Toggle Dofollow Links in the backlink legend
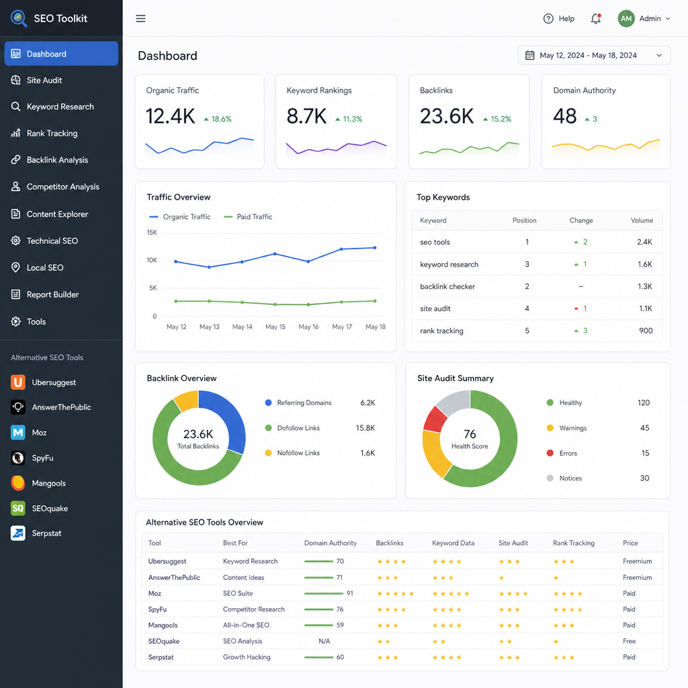 click(293, 428)
